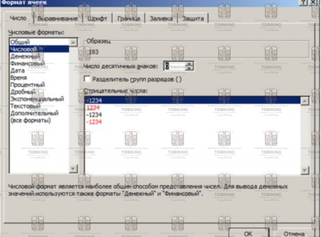Select the red -1234 negative number option
Screen dimensions: 321x237
coord(94,122)
